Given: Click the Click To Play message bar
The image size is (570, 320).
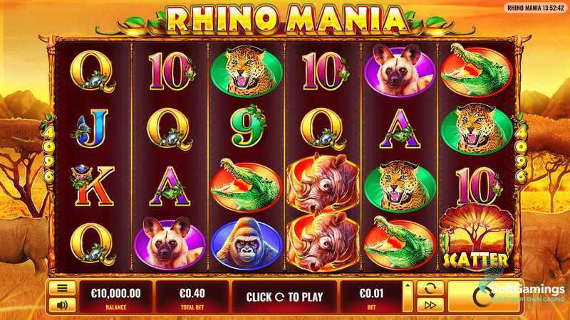Looking at the screenshot, I should [284, 297].
